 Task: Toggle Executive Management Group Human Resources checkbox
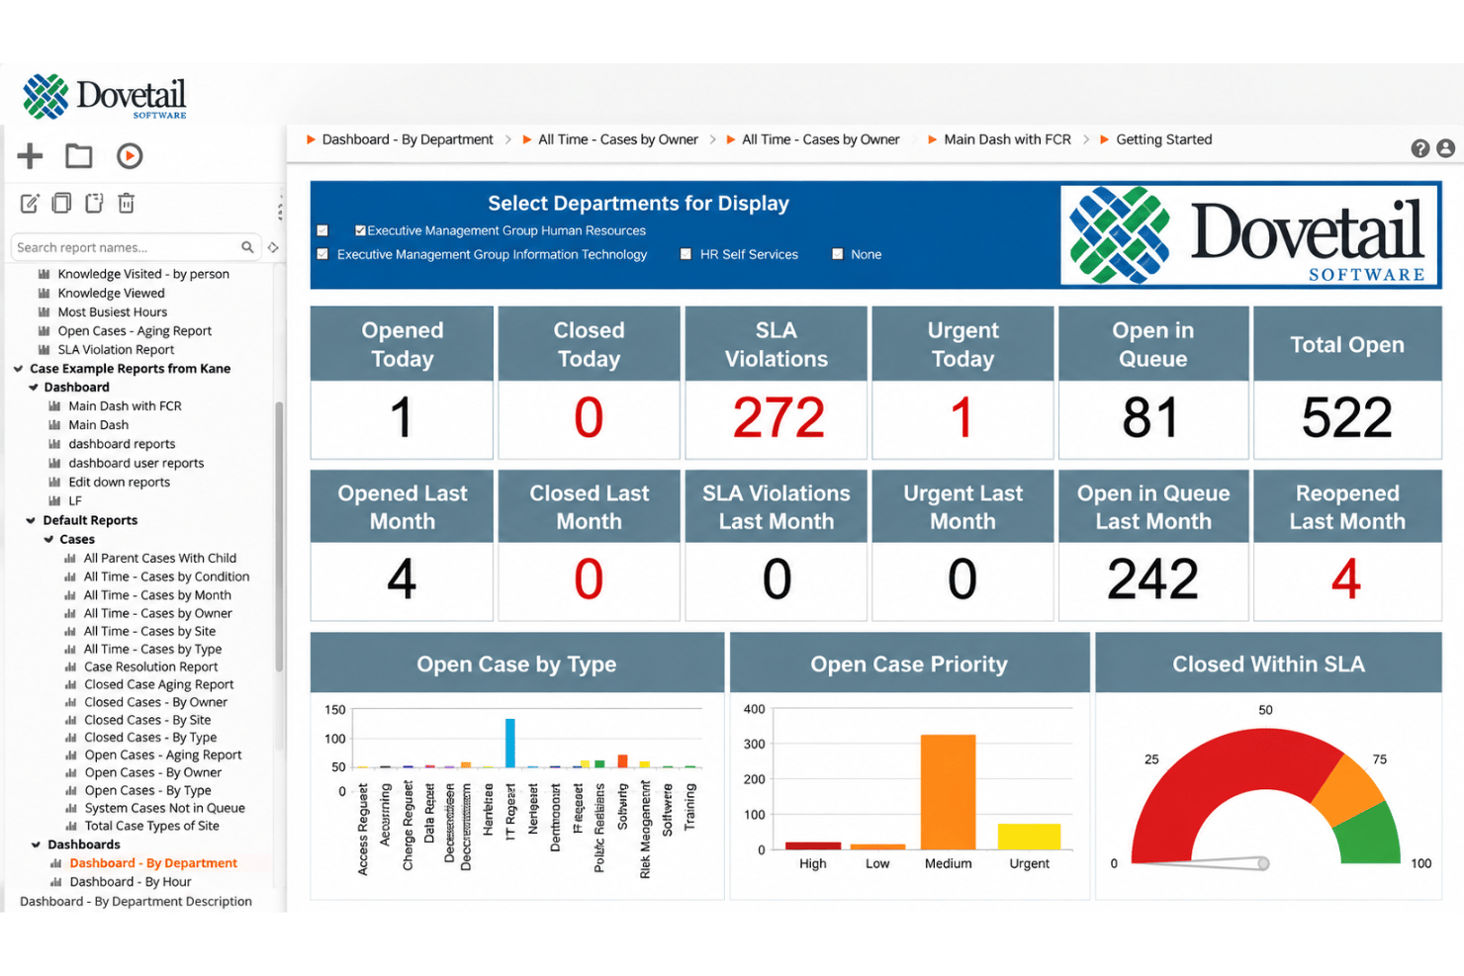pos(360,230)
